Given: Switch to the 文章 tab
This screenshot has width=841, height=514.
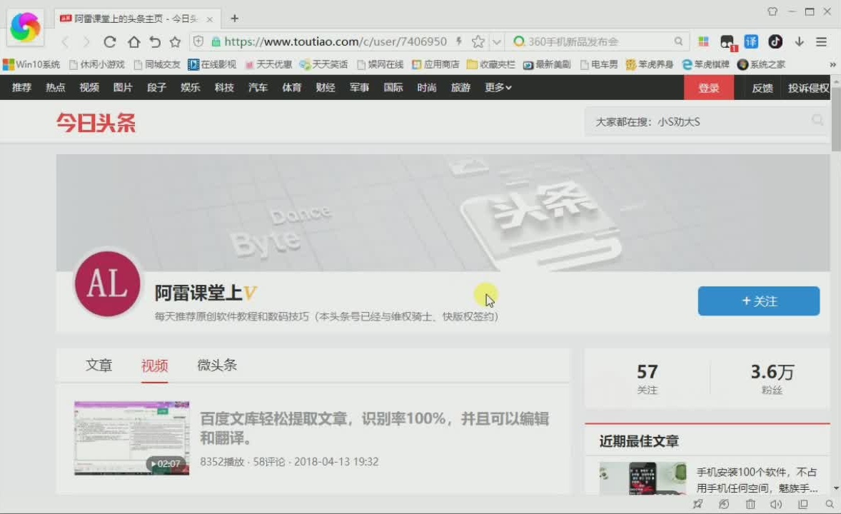Looking at the screenshot, I should 99,366.
